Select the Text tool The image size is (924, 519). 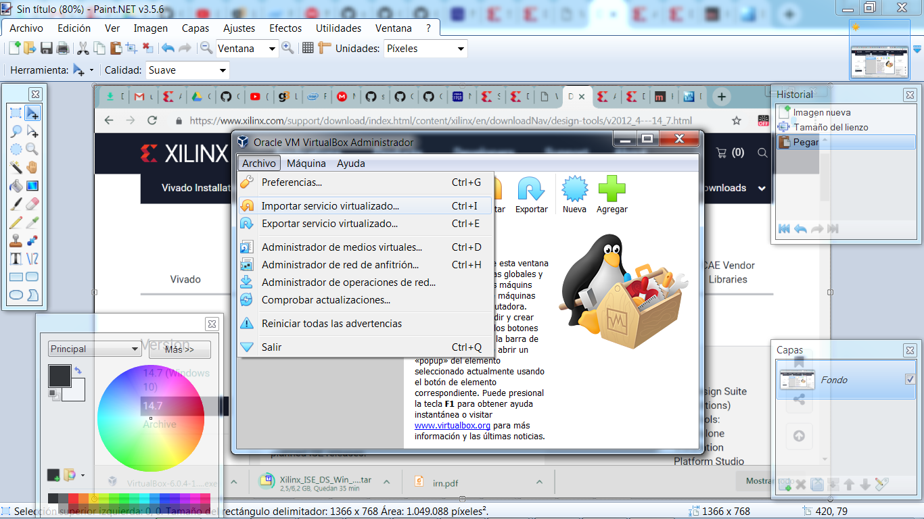click(16, 259)
